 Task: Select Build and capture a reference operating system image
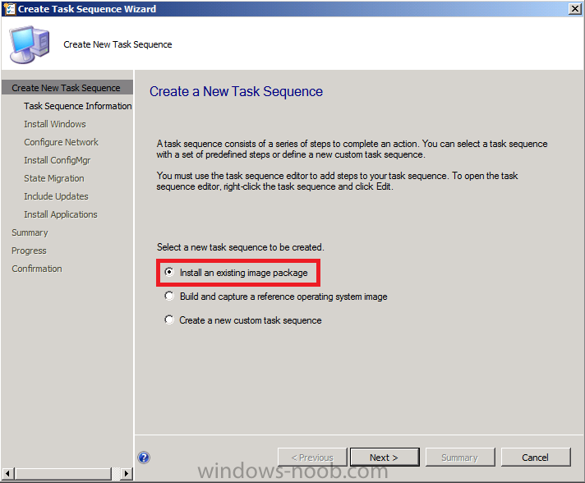pyautogui.click(x=169, y=297)
